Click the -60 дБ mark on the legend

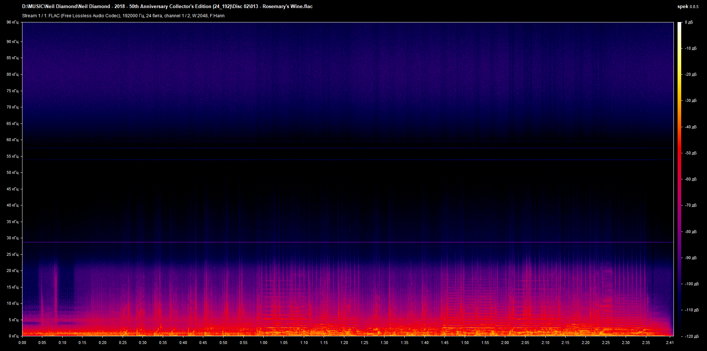point(691,179)
